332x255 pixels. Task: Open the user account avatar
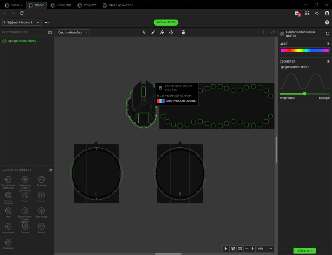click(x=327, y=13)
